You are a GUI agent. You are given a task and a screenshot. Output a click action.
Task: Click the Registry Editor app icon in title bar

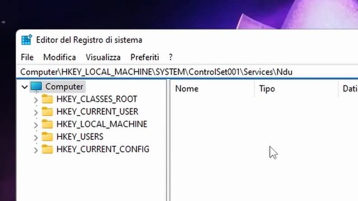click(x=26, y=40)
